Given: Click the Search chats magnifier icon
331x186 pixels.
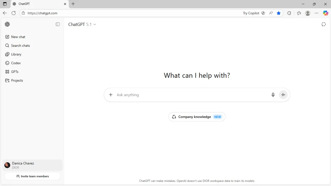Looking at the screenshot, I should tap(7, 45).
